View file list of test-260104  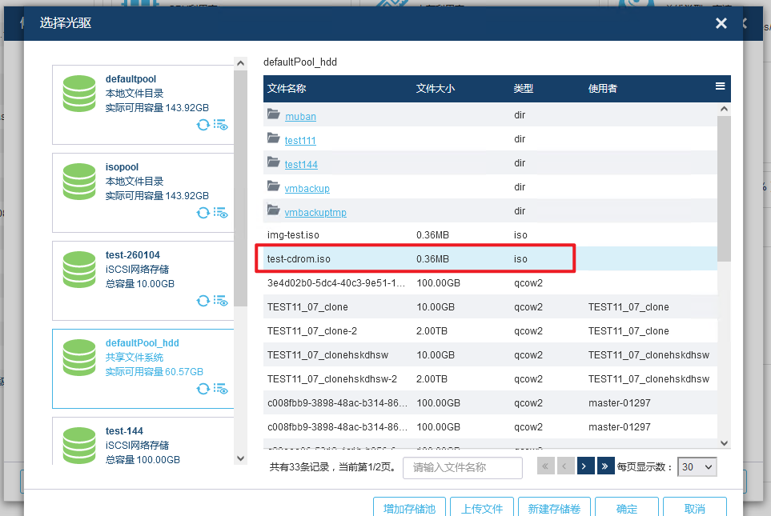[220, 301]
